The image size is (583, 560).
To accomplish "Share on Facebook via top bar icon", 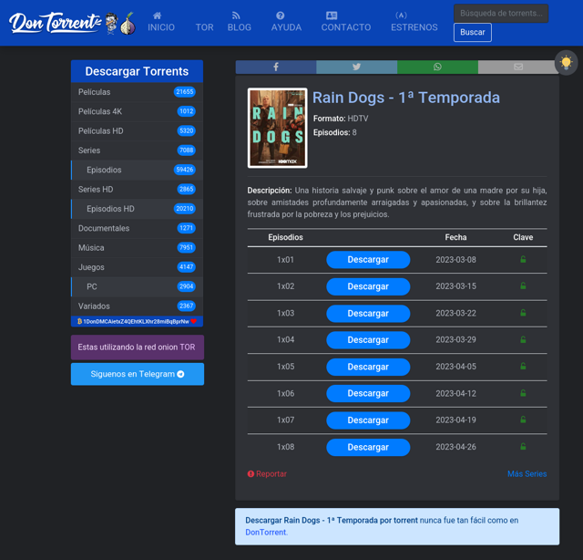I will tap(275, 67).
